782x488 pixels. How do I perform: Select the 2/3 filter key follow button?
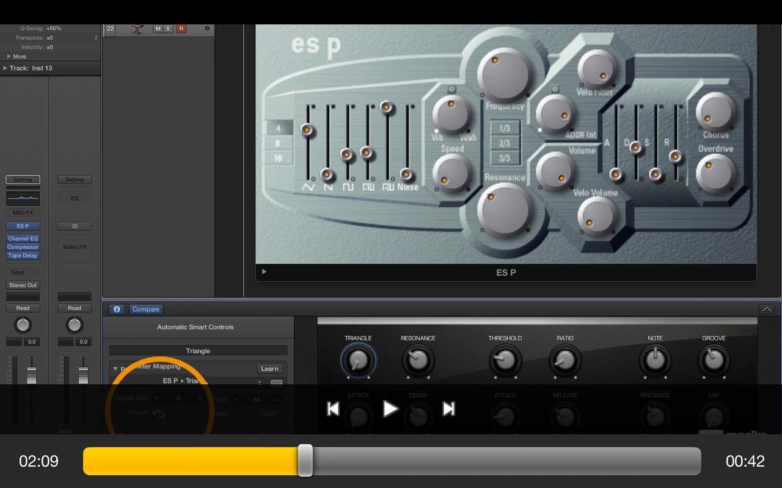(505, 143)
